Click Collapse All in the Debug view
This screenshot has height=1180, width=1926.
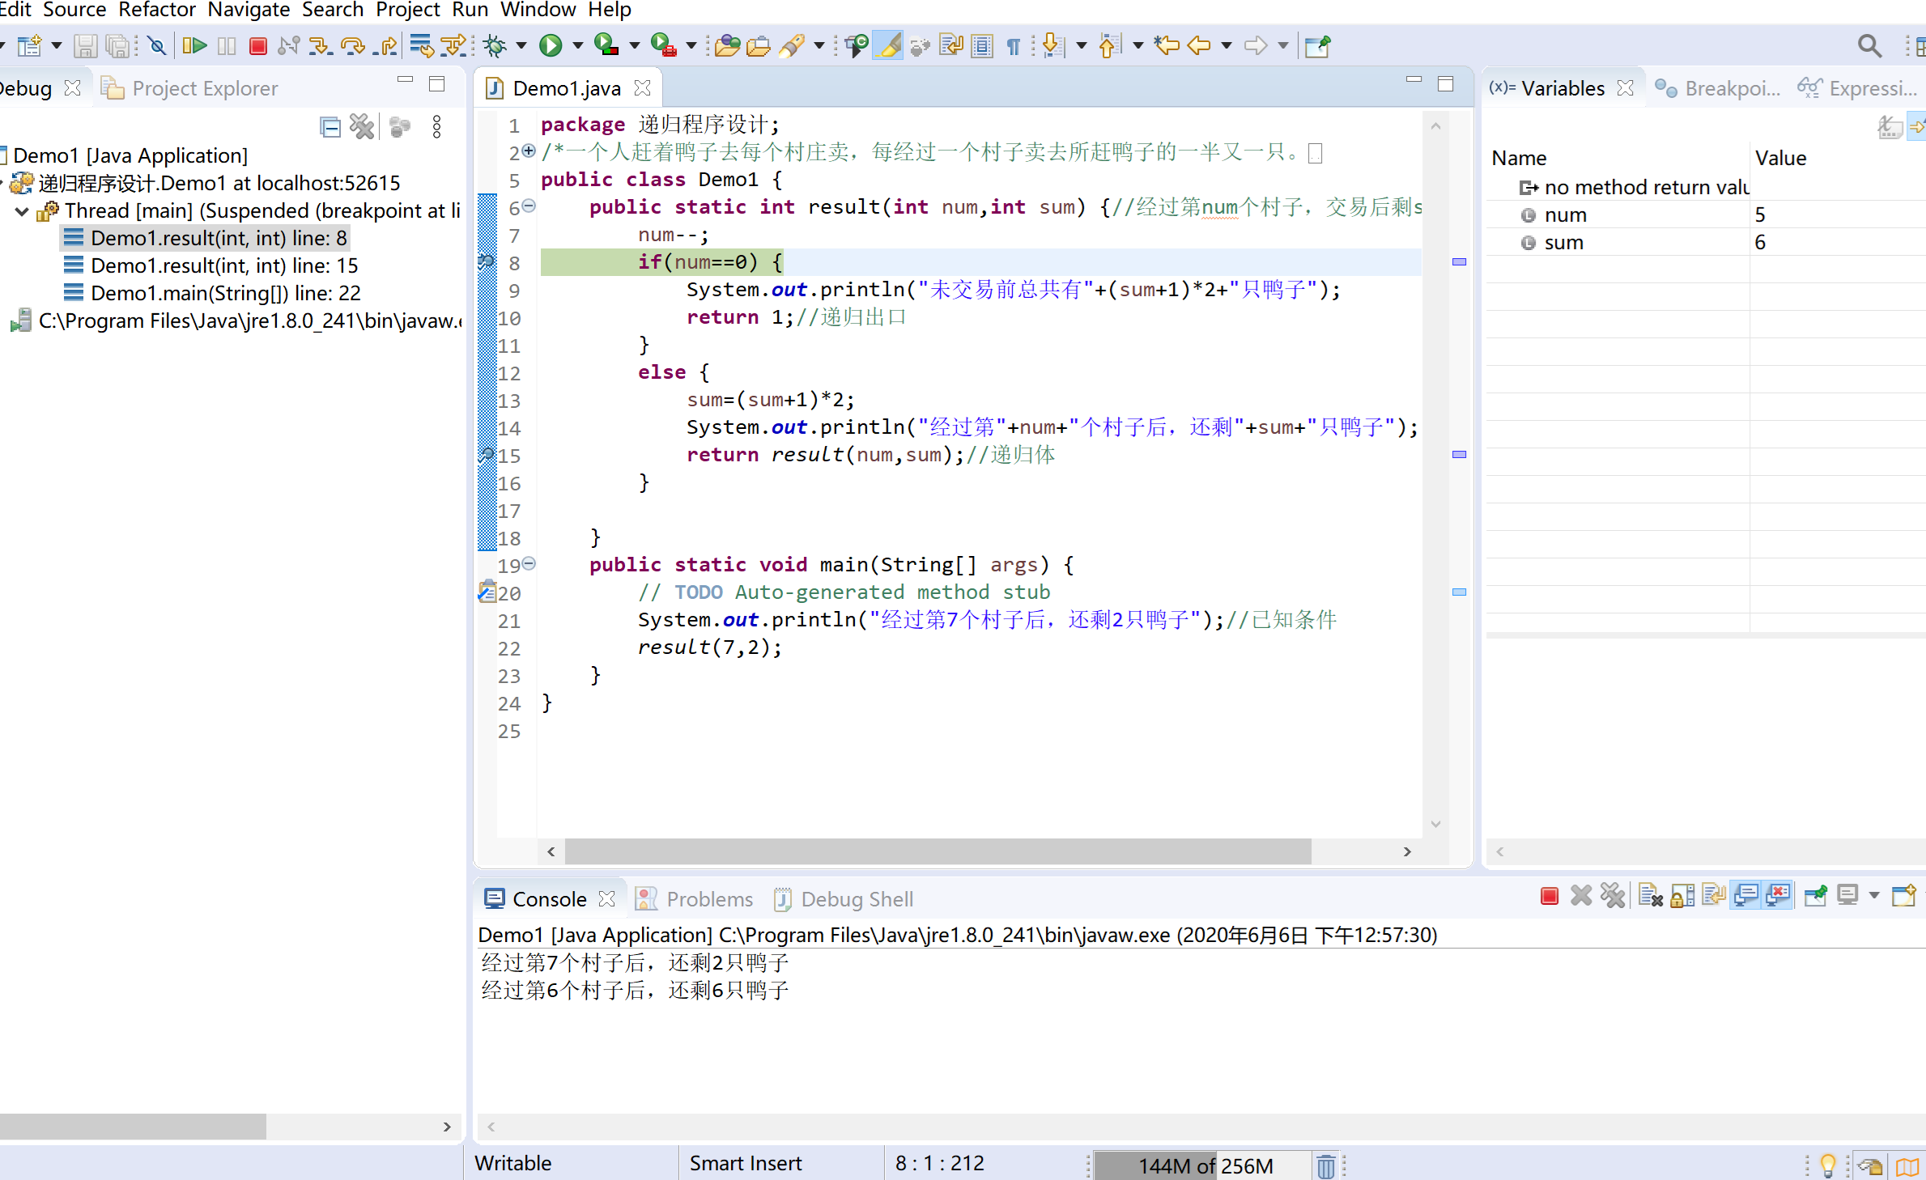coord(330,127)
